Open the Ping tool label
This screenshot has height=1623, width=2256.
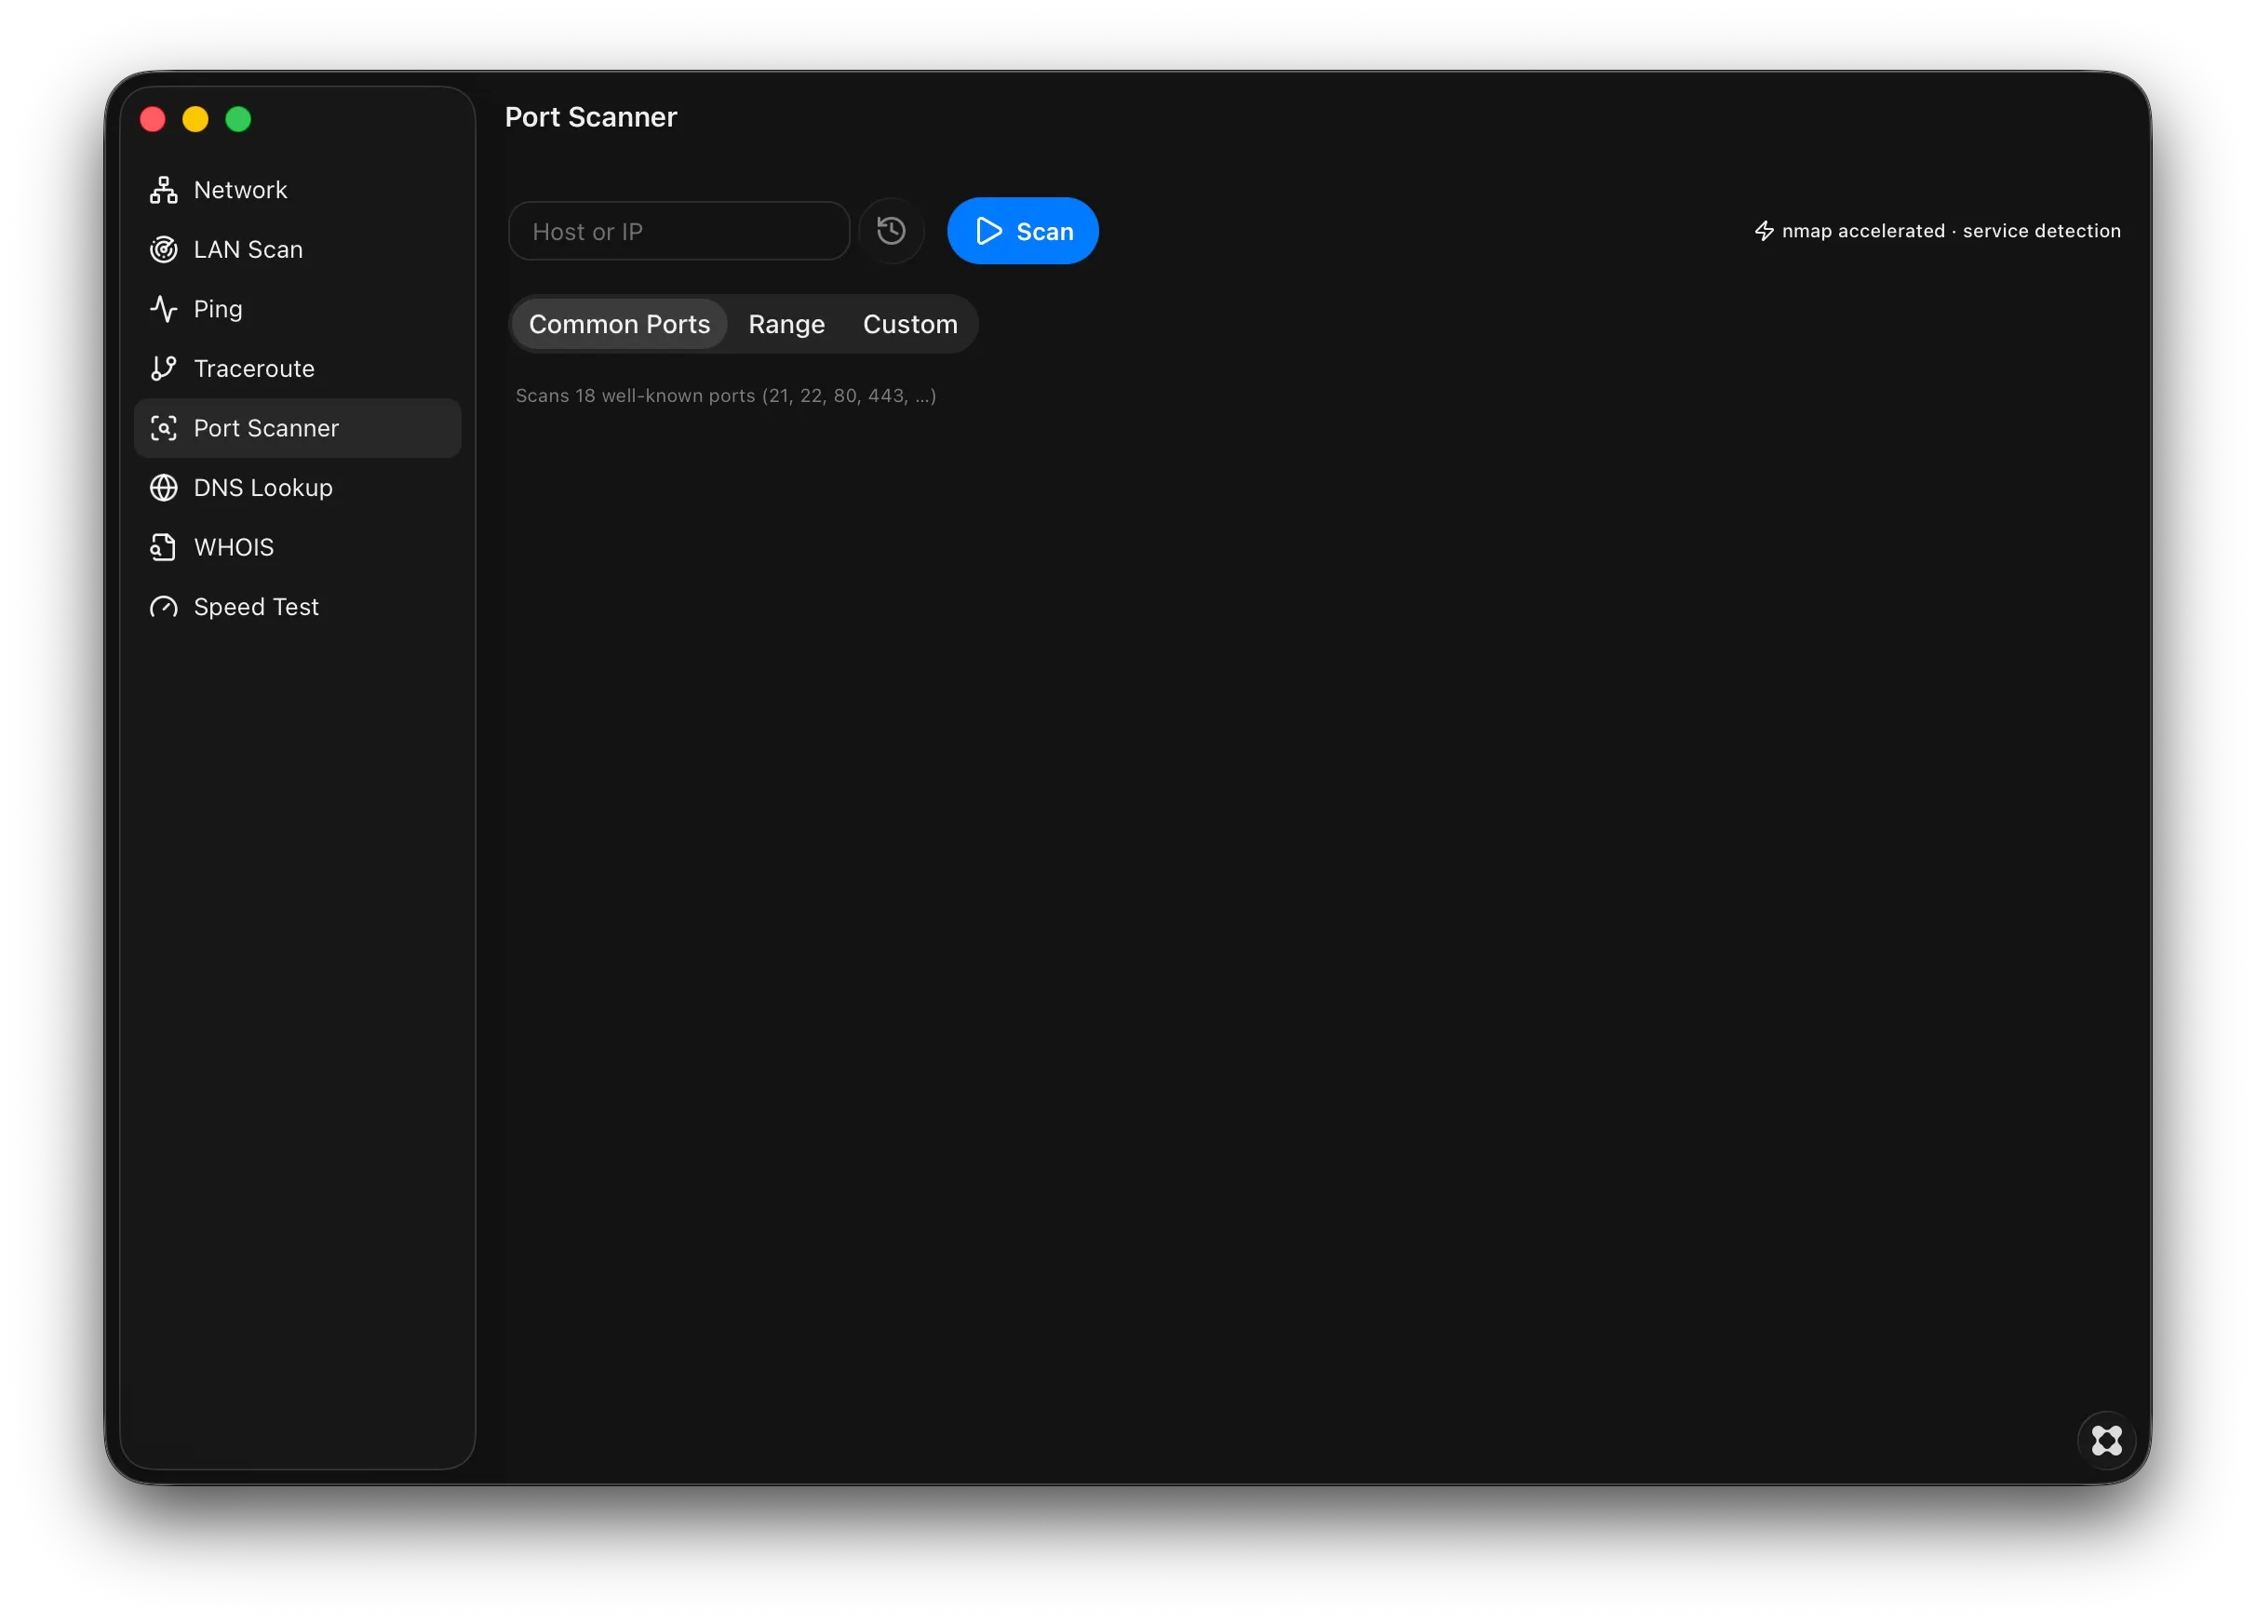coord(218,309)
